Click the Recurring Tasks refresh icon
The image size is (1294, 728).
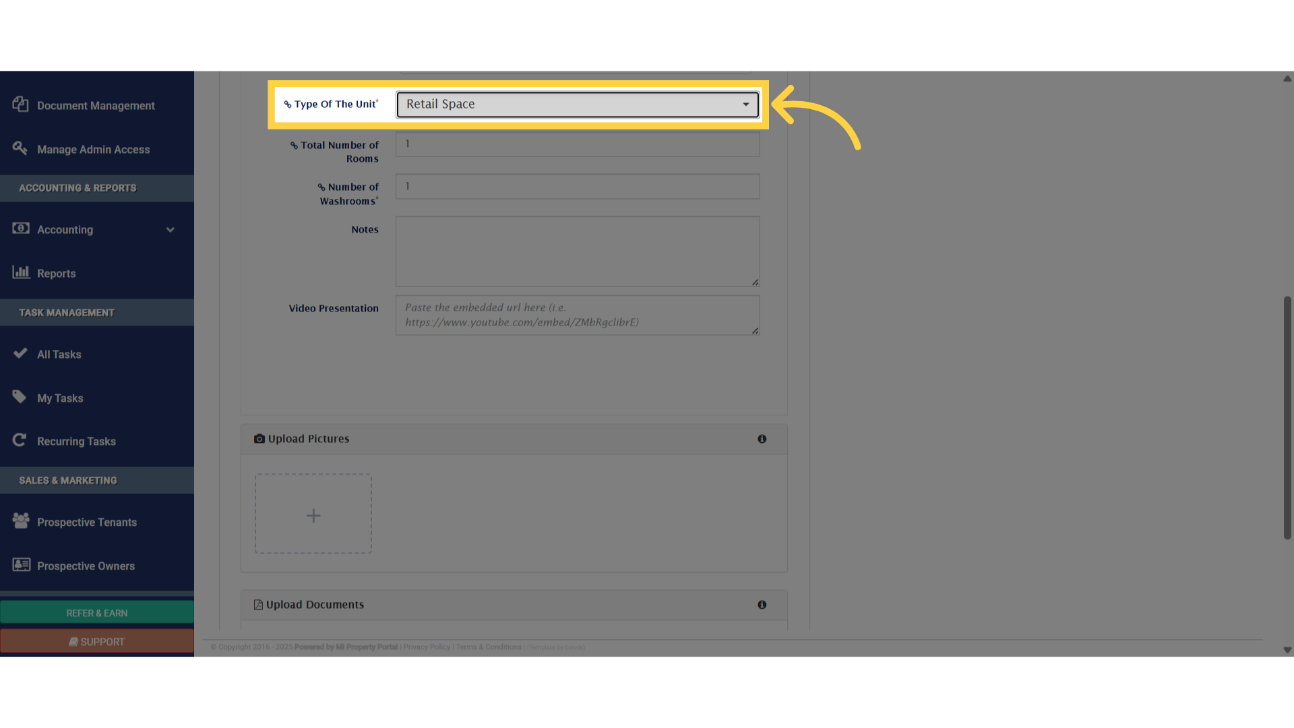pyautogui.click(x=20, y=440)
